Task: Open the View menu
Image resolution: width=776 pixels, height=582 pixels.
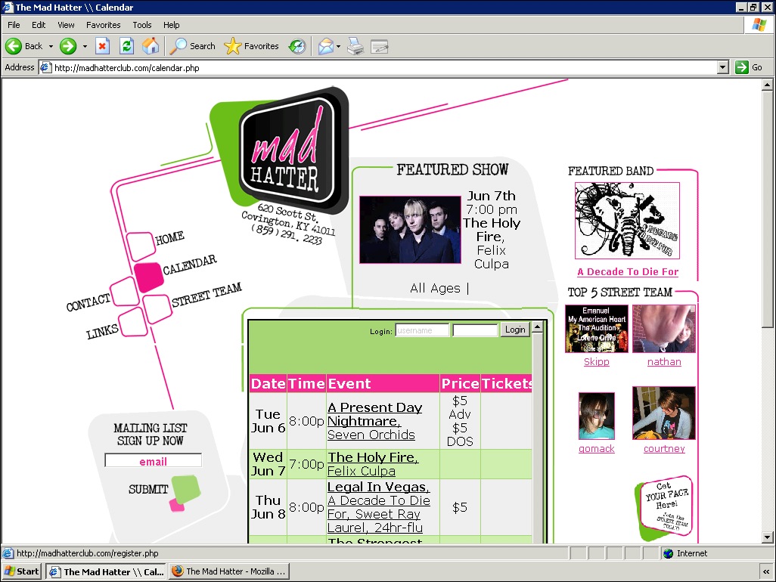Action: [x=66, y=25]
